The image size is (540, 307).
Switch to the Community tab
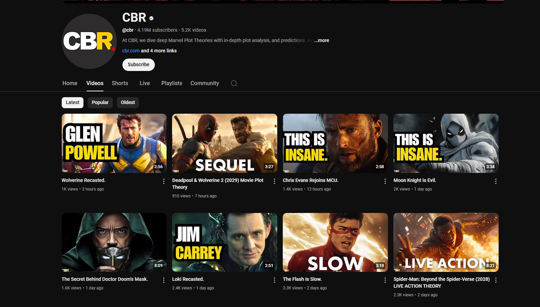205,83
